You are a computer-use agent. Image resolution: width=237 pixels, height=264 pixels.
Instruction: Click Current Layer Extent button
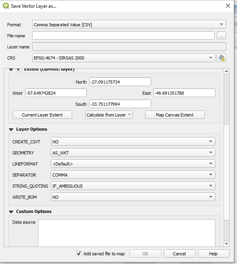tap(42, 115)
